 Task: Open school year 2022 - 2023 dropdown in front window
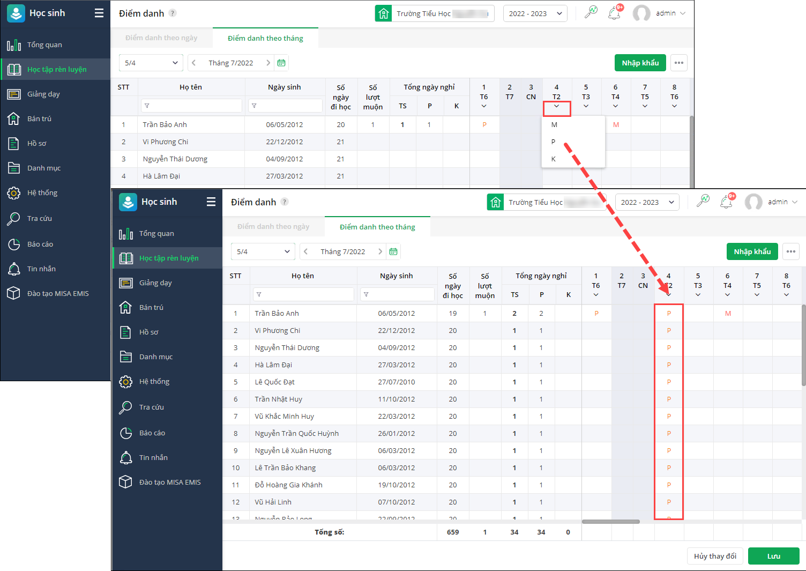tap(647, 202)
